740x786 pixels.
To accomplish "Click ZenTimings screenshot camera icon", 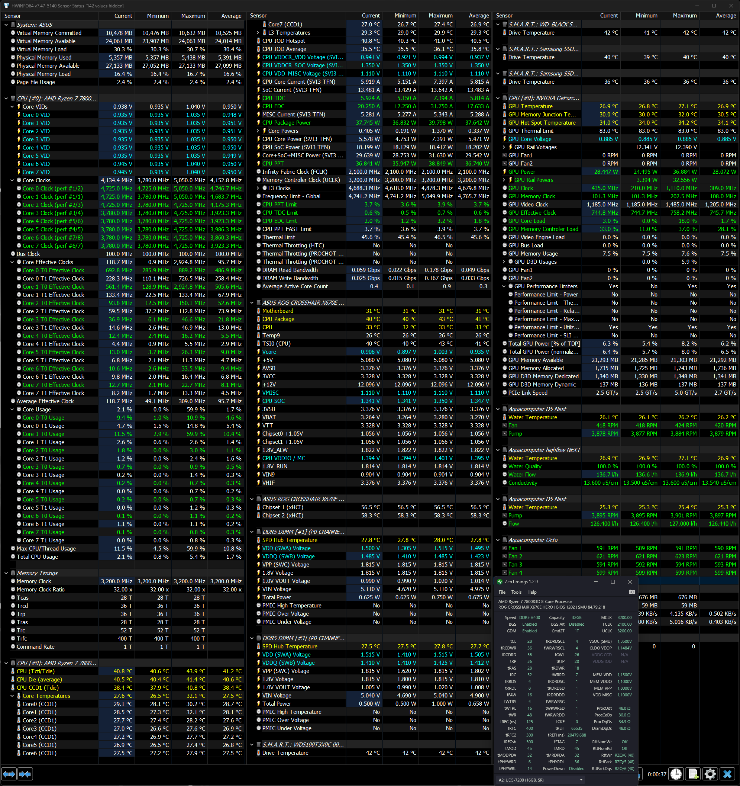I will tap(631, 592).
